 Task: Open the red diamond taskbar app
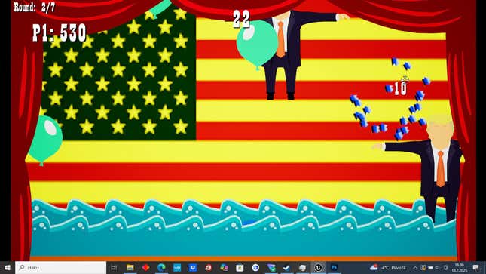click(x=145, y=267)
